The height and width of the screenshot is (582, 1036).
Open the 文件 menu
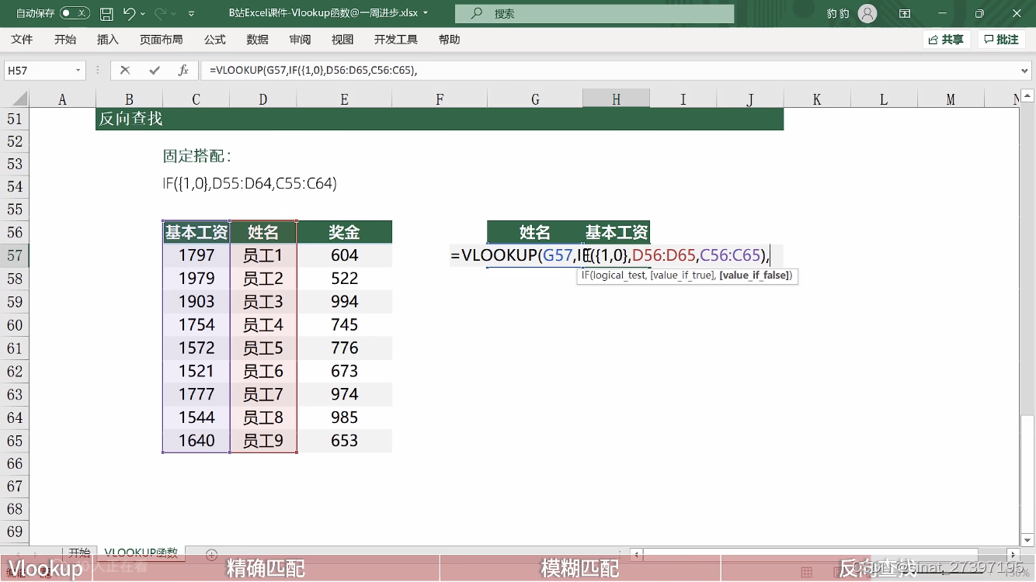[x=22, y=40]
